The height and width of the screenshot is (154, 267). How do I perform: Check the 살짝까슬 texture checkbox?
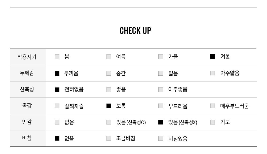(x=57, y=106)
